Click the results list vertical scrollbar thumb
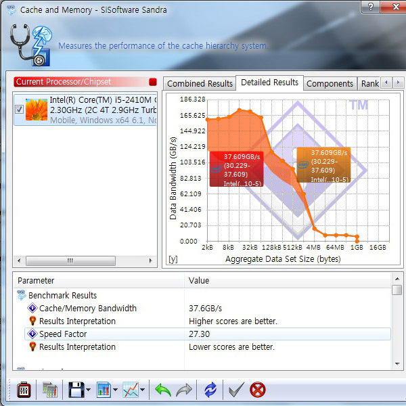Viewport: 406px width, 406px height. 397,290
